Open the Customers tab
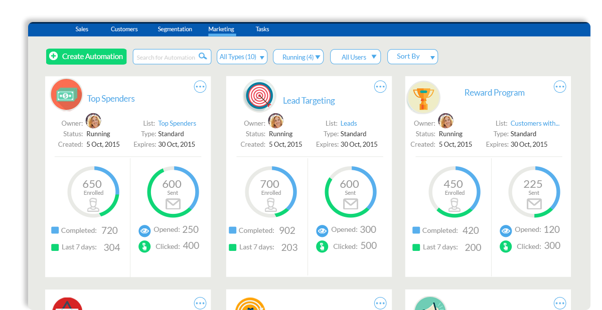The image size is (602, 310). tap(124, 29)
